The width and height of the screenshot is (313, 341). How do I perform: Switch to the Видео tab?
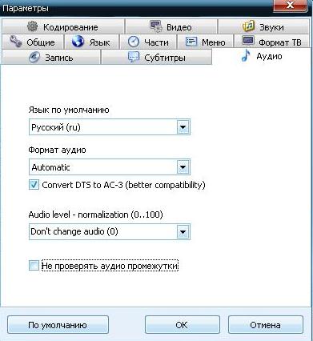tap(171, 26)
